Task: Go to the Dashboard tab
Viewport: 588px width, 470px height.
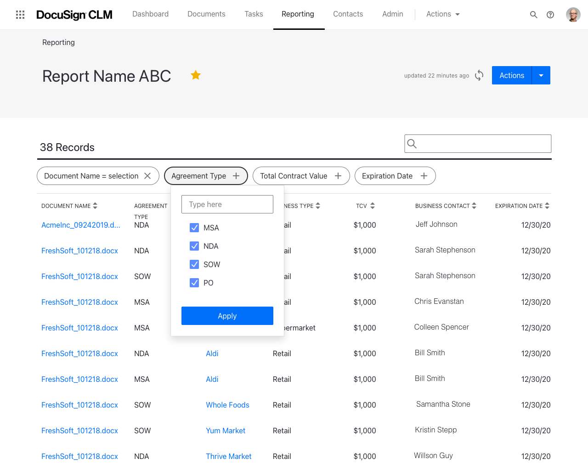Action: pyautogui.click(x=150, y=14)
